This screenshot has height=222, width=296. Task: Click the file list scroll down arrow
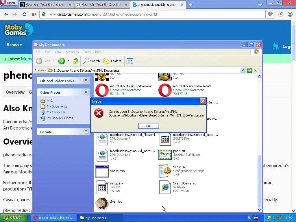(259, 210)
